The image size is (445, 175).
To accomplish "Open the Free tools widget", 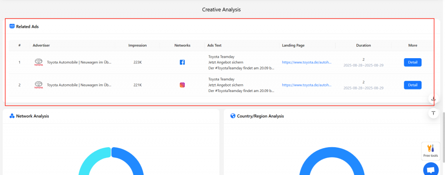I will coord(431,150).
